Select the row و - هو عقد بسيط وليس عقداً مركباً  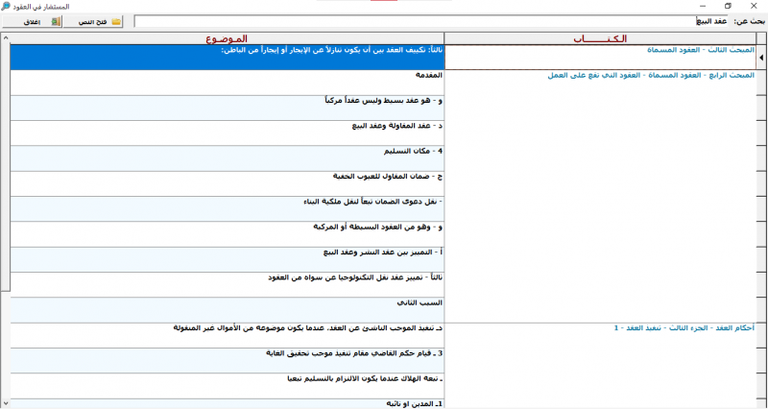point(228,108)
